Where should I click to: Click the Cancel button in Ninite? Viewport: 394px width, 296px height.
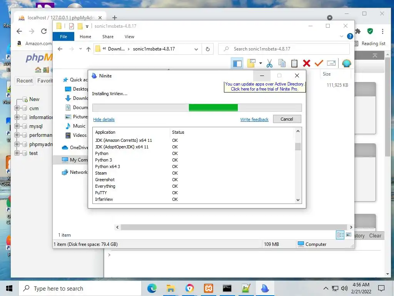(x=287, y=119)
